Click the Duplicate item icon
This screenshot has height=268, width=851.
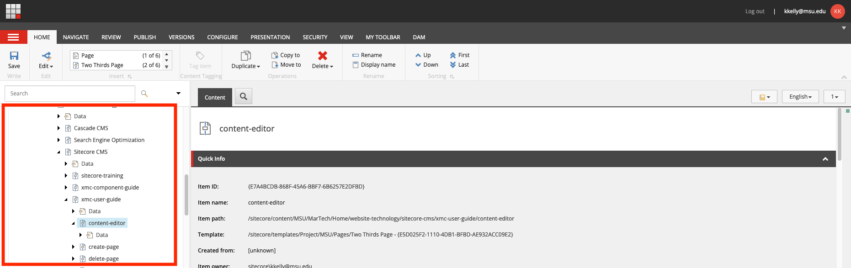[245, 56]
